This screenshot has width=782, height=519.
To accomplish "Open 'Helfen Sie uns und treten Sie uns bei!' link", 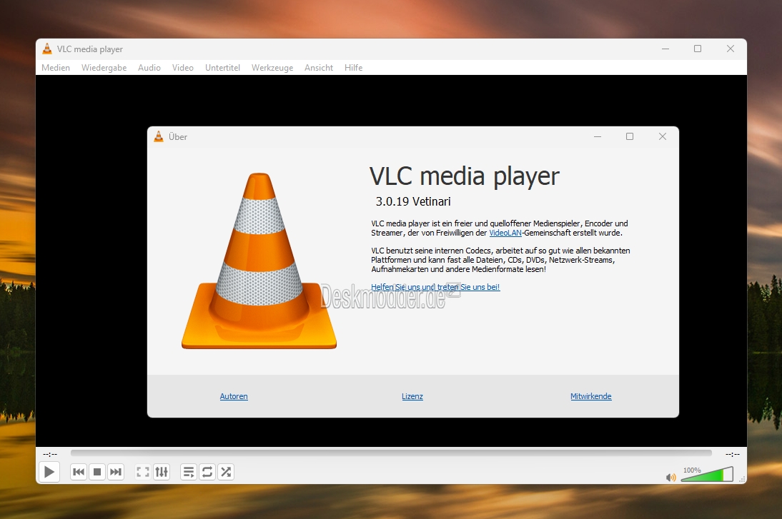I will [435, 287].
